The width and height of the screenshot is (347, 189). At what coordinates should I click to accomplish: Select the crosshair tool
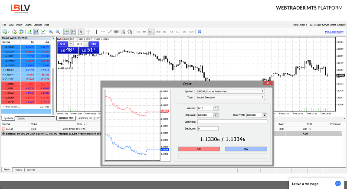(x=88, y=32)
